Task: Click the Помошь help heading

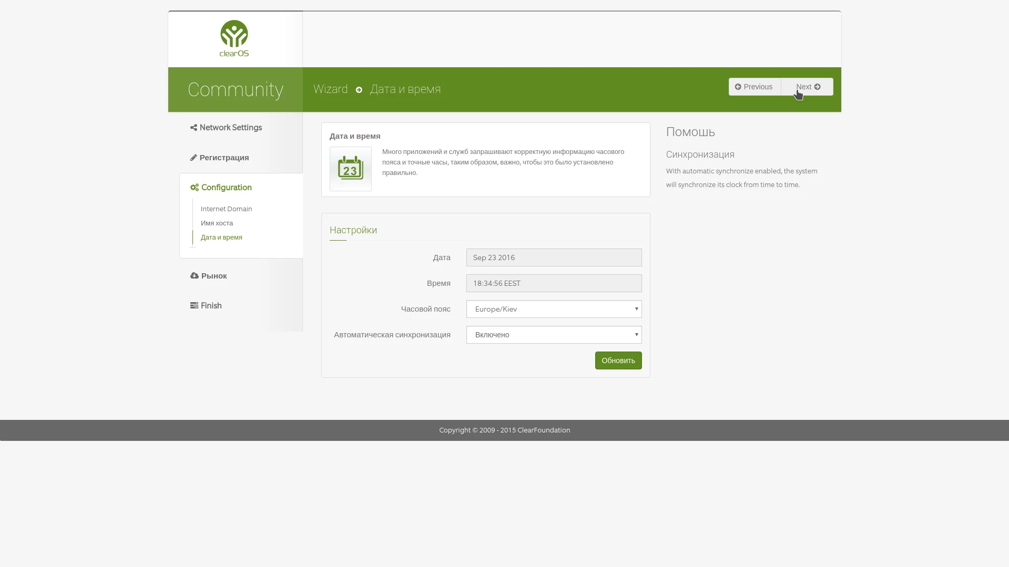Action: point(690,132)
